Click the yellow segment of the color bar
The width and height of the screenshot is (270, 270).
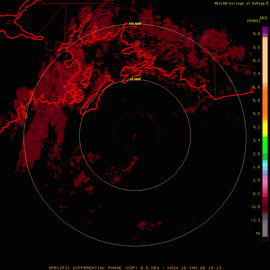coord(265,128)
